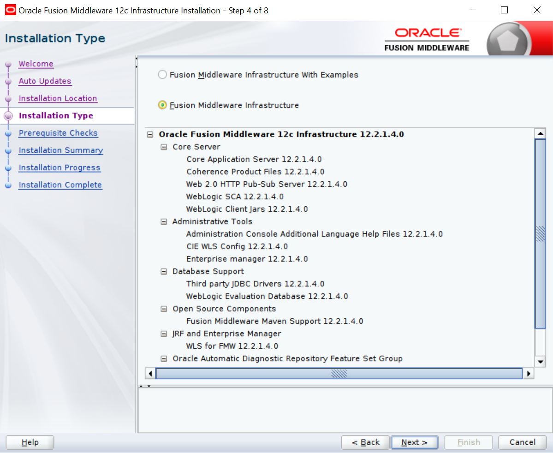Click the Oracle installer window icon
This screenshot has width=553, height=453.
point(10,10)
